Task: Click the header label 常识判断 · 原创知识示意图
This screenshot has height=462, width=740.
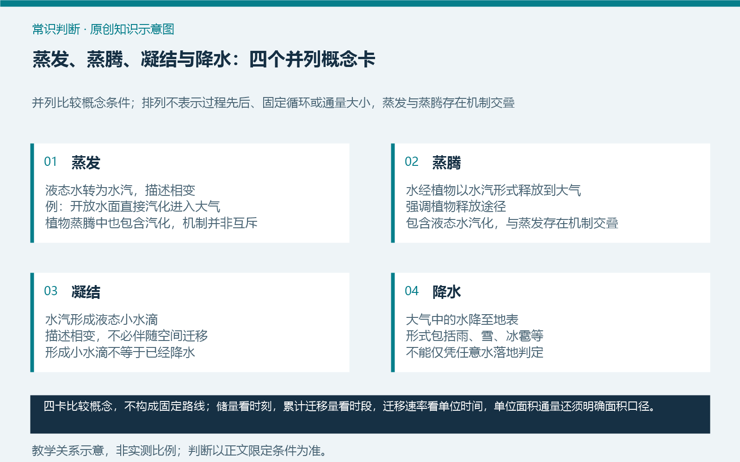Action: (x=103, y=29)
